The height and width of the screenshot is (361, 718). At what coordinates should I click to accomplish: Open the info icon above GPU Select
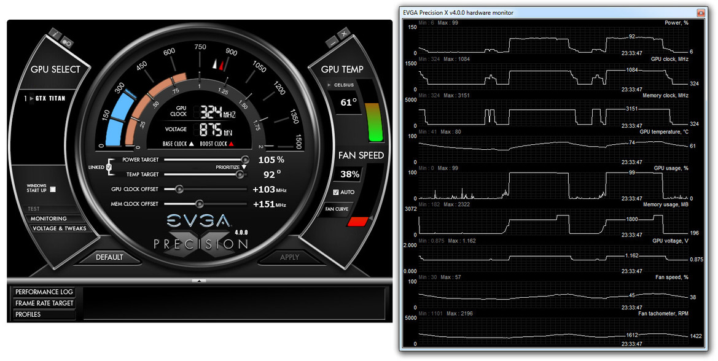click(x=55, y=34)
